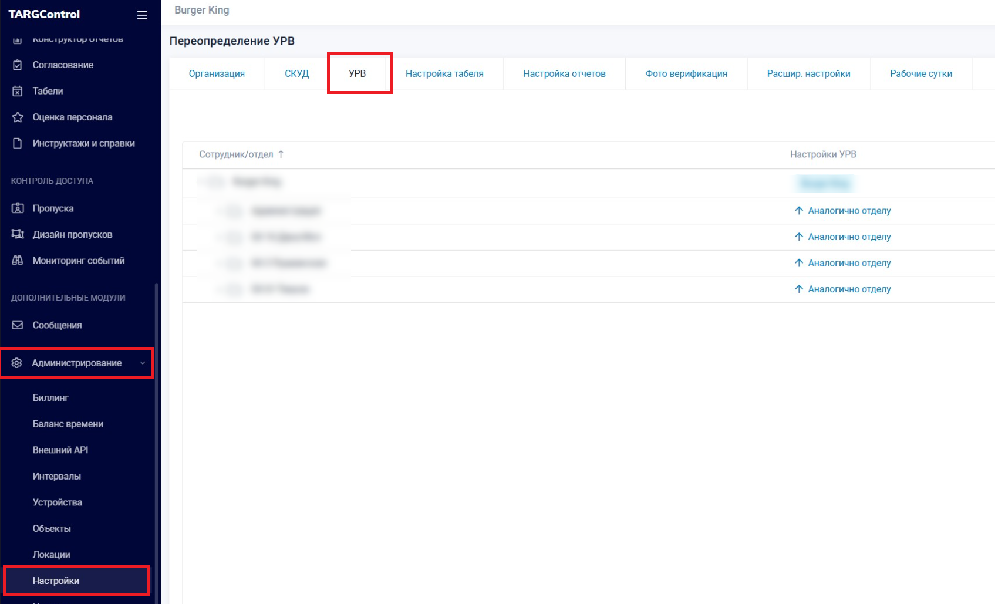This screenshot has width=995, height=604.
Task: Click the envelope icon for Сообщения
Action: pos(18,325)
